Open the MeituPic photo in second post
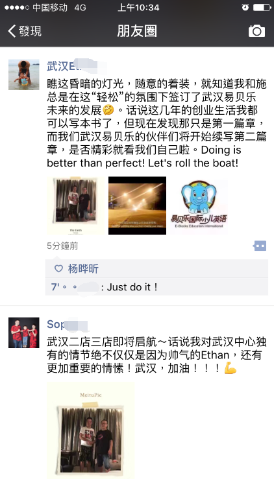Screen dimensions: 274x479 coord(91,430)
